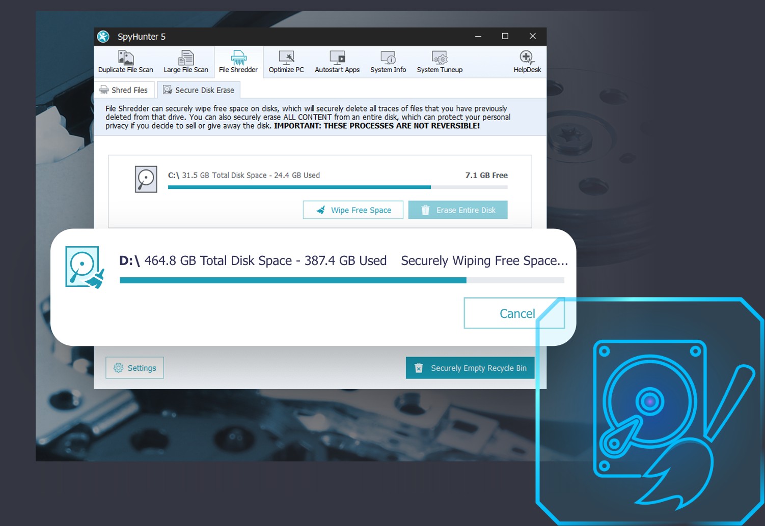The height and width of the screenshot is (526, 765).
Task: Click the C:\ drive magnifier icon
Action: tap(146, 179)
